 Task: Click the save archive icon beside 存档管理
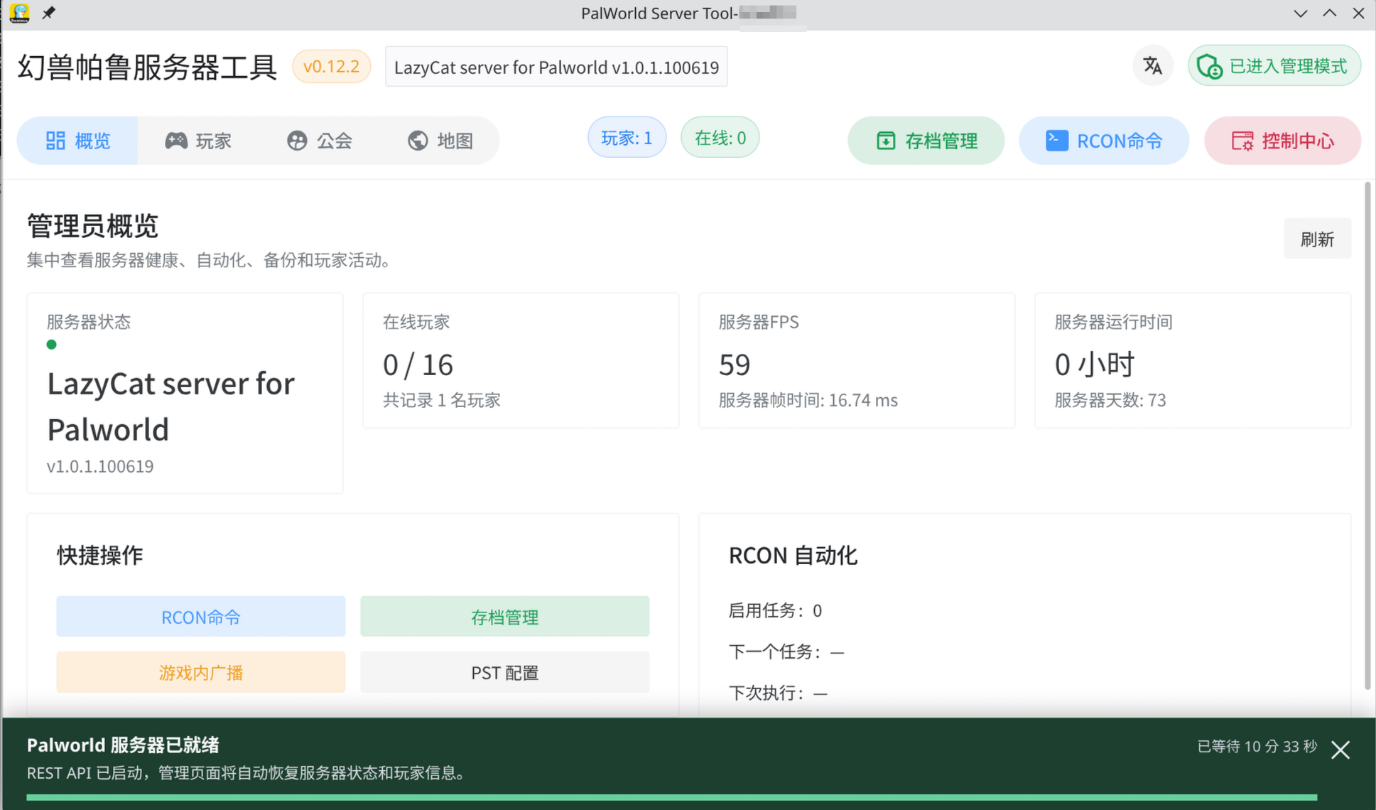[886, 141]
